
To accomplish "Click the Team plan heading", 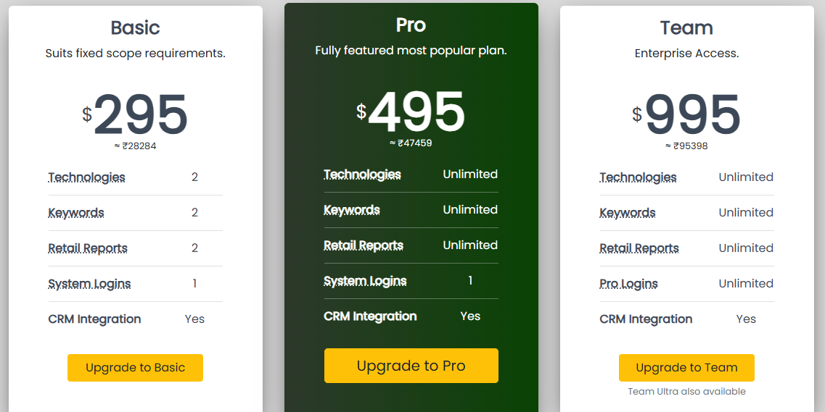I will click(x=686, y=28).
